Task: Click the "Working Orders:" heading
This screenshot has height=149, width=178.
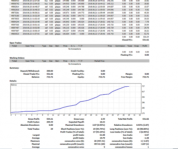Action: coord(17,58)
